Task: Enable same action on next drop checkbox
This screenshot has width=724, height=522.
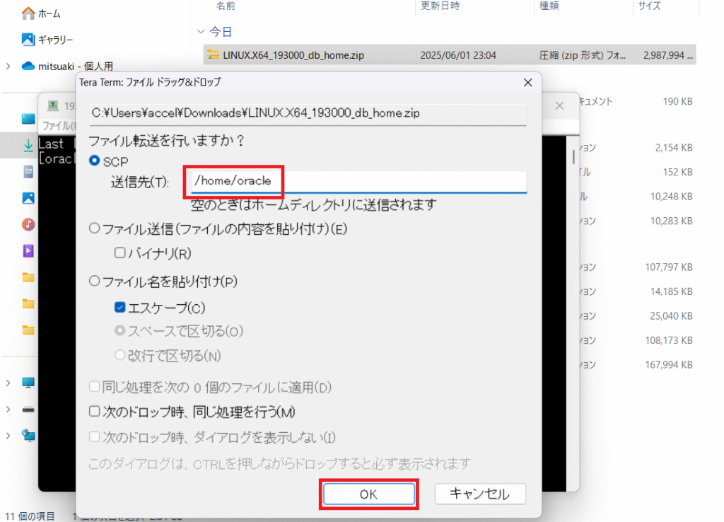Action: tap(94, 411)
